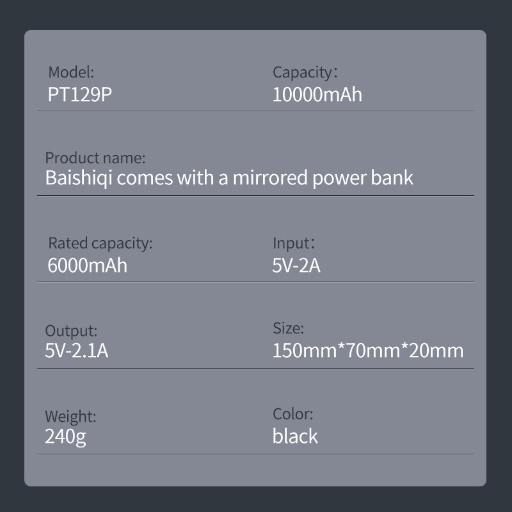
Task: Select the 5V-2.1A output value
Action: 77,351
